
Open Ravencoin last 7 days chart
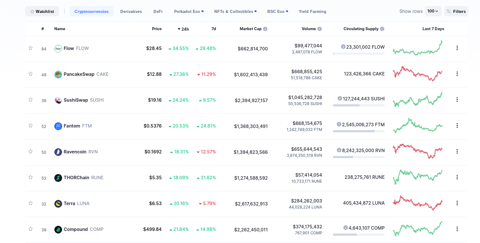[417, 151]
